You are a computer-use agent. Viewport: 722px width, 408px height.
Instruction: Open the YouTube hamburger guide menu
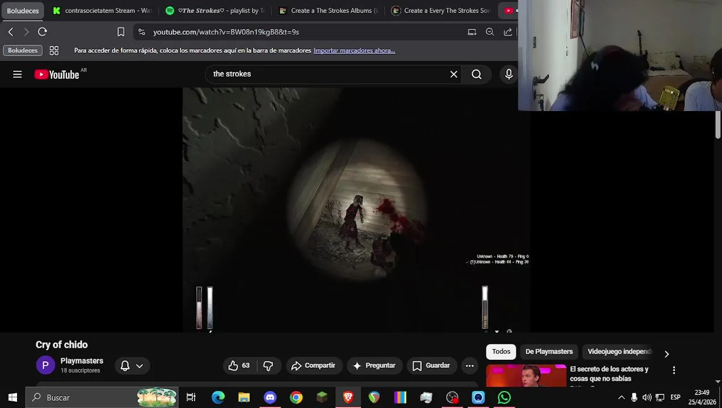pyautogui.click(x=18, y=74)
